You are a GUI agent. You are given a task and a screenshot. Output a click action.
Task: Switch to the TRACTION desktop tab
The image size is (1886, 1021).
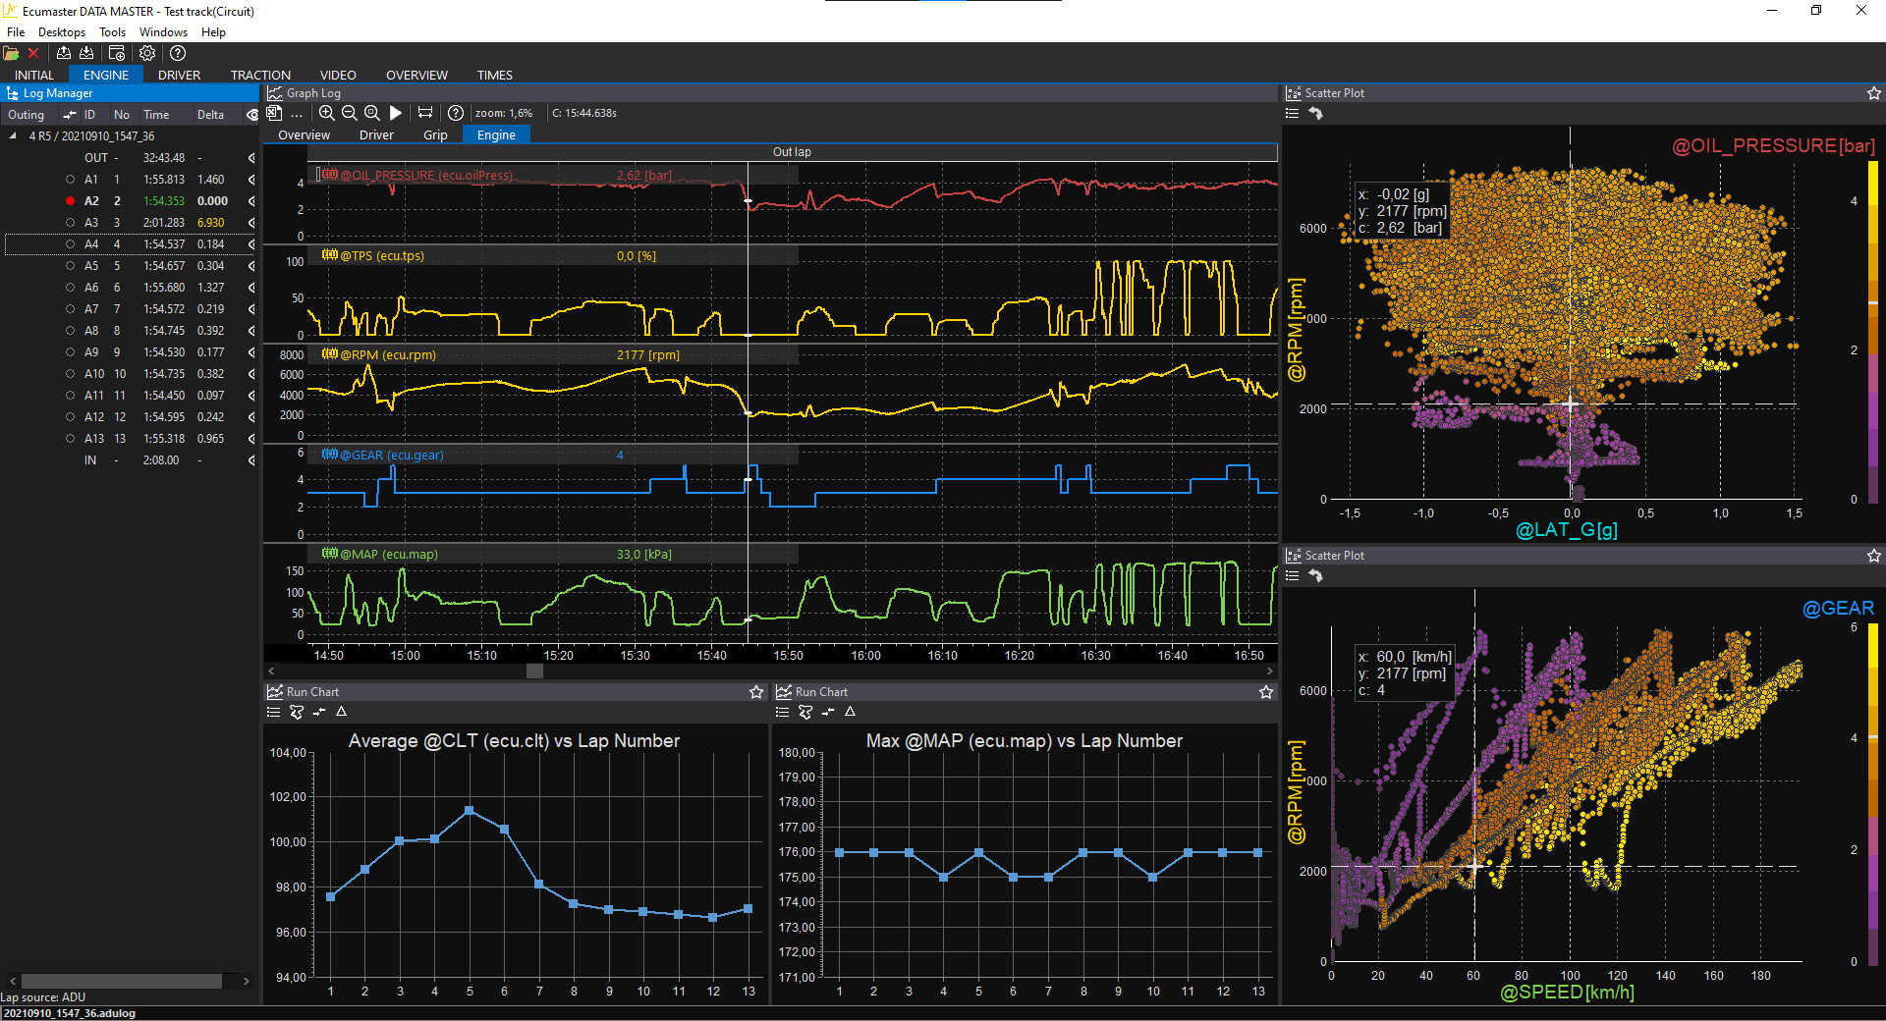tap(260, 75)
